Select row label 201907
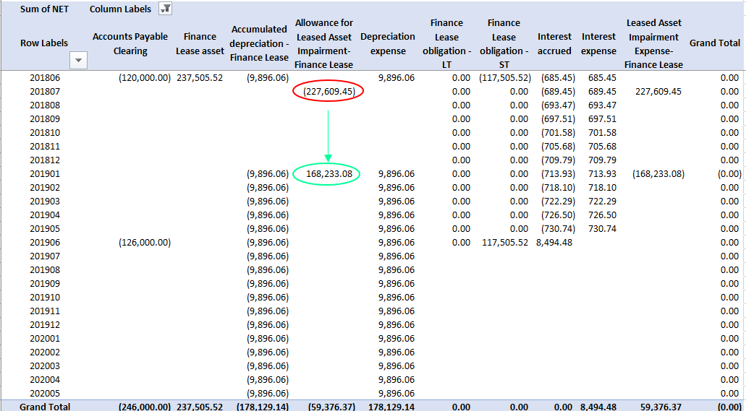The width and height of the screenshot is (746, 411). (45, 256)
